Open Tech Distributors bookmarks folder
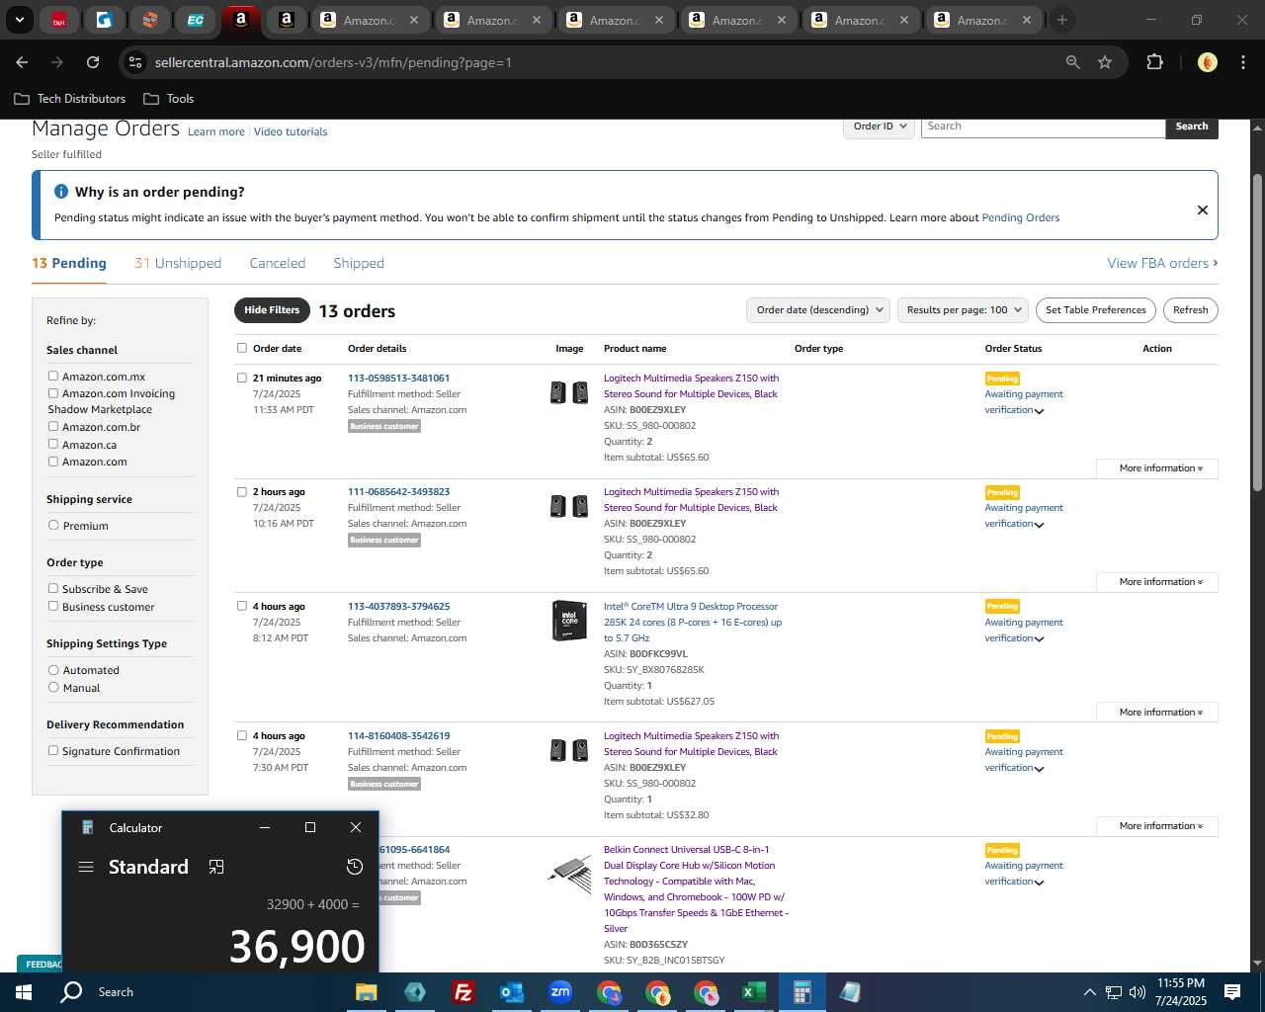1265x1012 pixels. coord(70,99)
